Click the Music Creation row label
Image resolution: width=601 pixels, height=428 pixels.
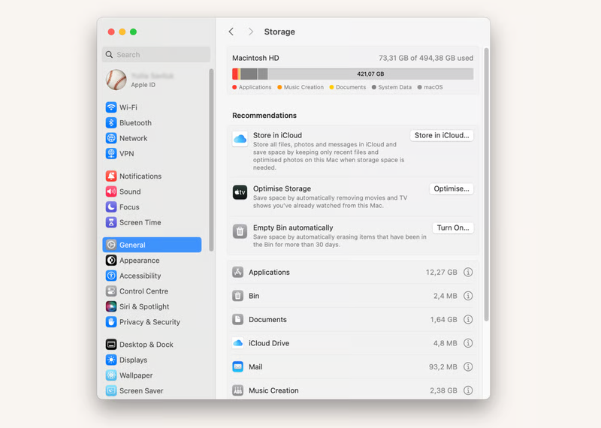[273, 390]
